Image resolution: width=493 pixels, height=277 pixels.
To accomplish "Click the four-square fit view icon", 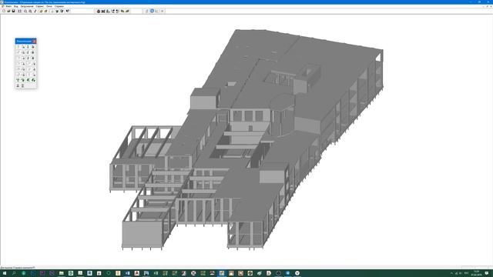I will click(x=19, y=11).
